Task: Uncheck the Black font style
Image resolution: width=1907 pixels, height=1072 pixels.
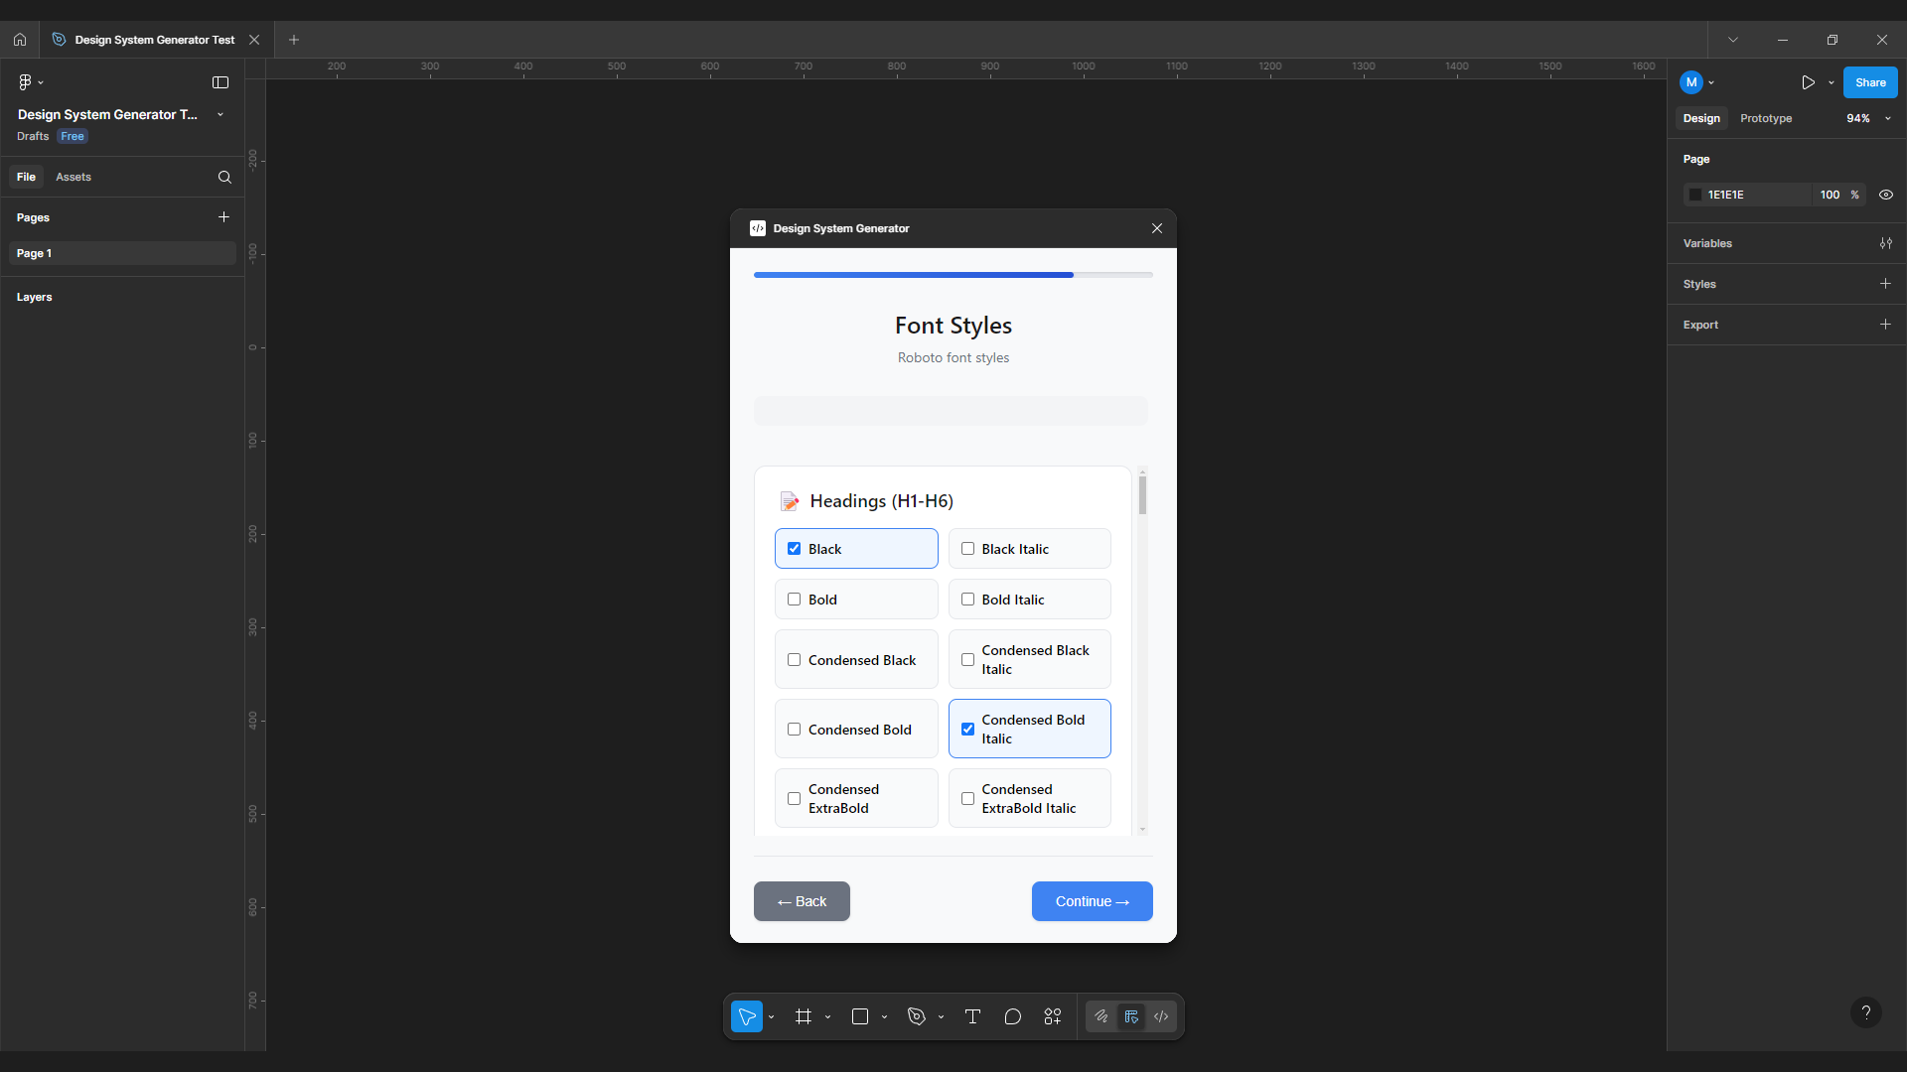Action: tap(794, 549)
